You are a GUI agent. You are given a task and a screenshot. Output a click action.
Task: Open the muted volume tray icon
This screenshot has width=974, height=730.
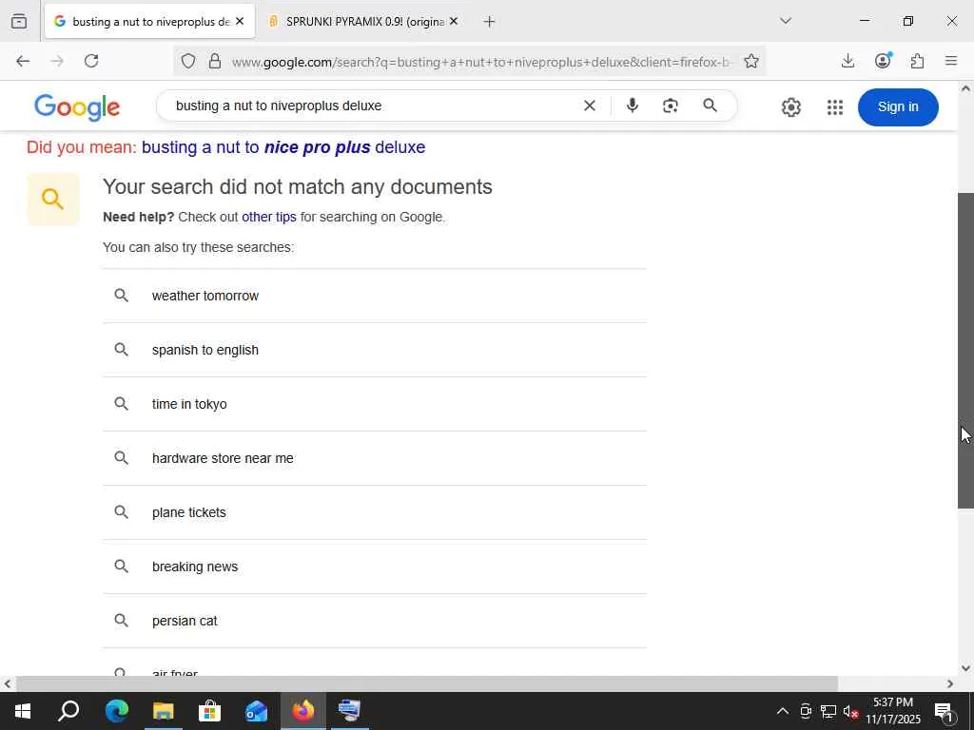pos(851,711)
